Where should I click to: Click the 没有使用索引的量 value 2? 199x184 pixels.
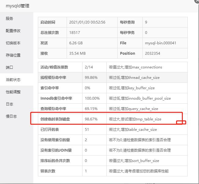tap(86, 140)
